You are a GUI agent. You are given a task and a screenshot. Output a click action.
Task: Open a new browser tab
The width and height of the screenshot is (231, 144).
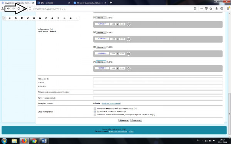(111, 3)
